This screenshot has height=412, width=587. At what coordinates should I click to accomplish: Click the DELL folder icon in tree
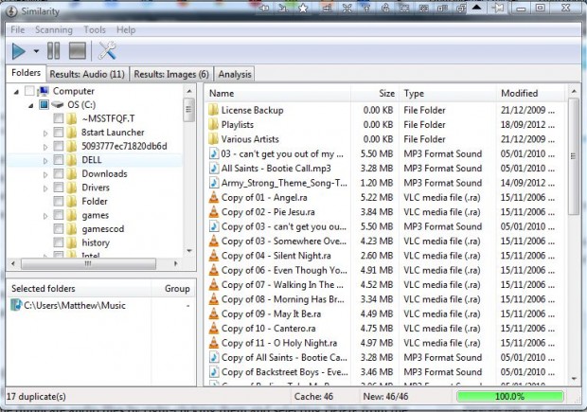(x=72, y=160)
